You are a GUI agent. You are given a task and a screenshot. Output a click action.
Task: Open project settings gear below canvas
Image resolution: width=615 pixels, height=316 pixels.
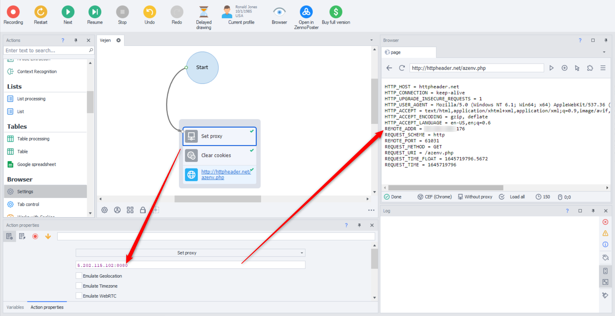(x=104, y=210)
